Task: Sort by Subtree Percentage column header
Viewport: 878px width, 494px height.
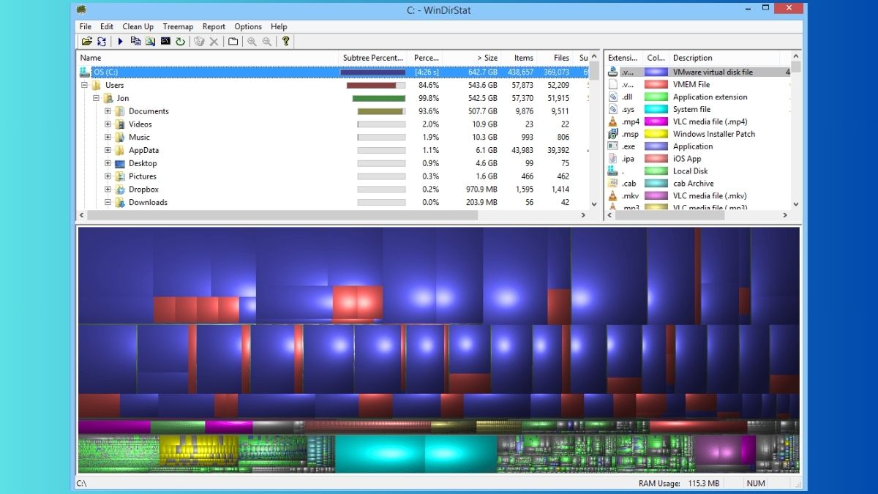Action: pos(373,58)
